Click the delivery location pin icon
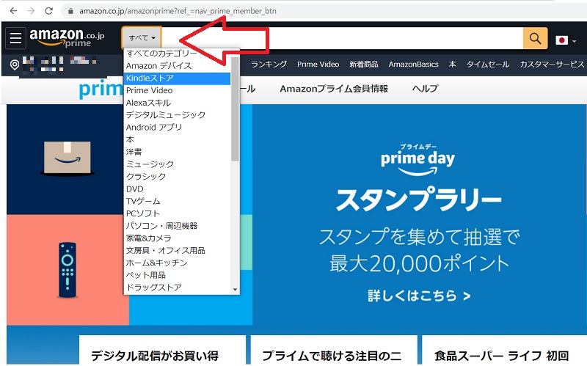 14,65
